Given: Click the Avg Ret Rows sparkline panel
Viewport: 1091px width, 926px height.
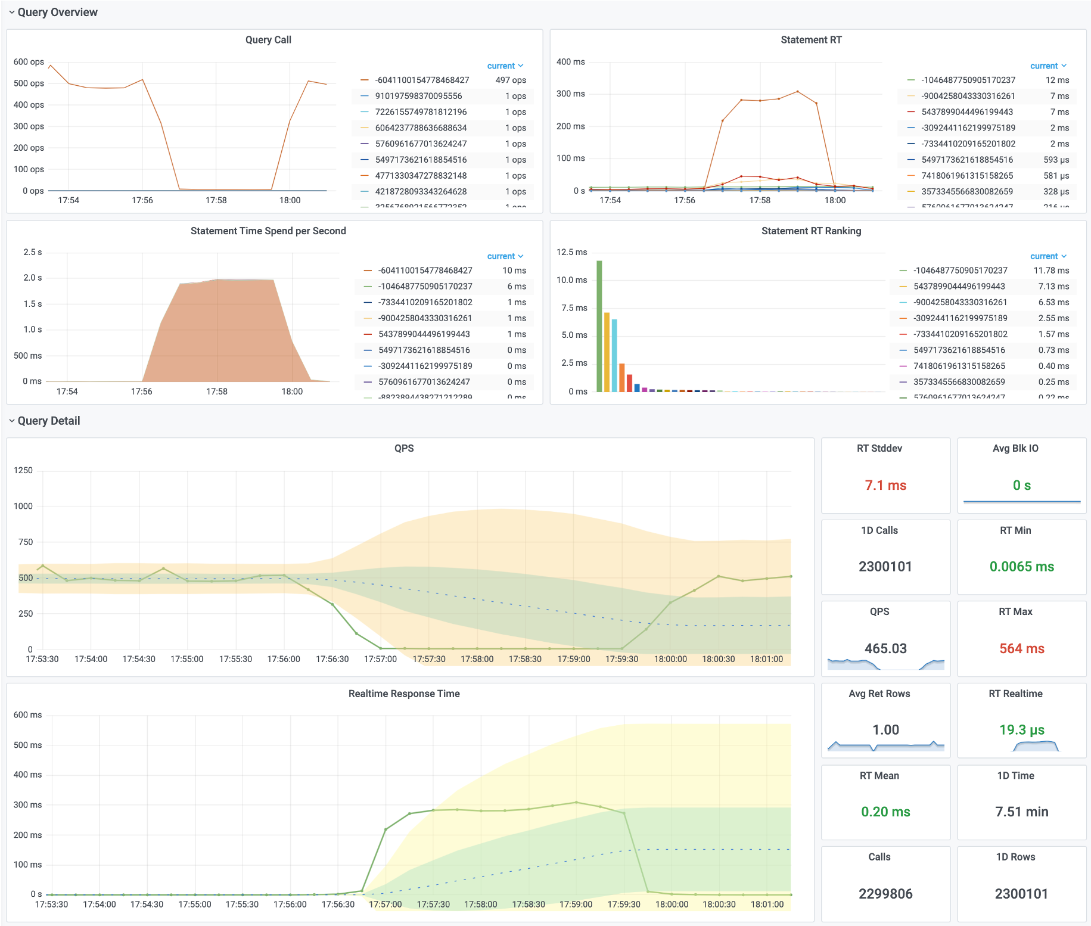Looking at the screenshot, I should 885,746.
